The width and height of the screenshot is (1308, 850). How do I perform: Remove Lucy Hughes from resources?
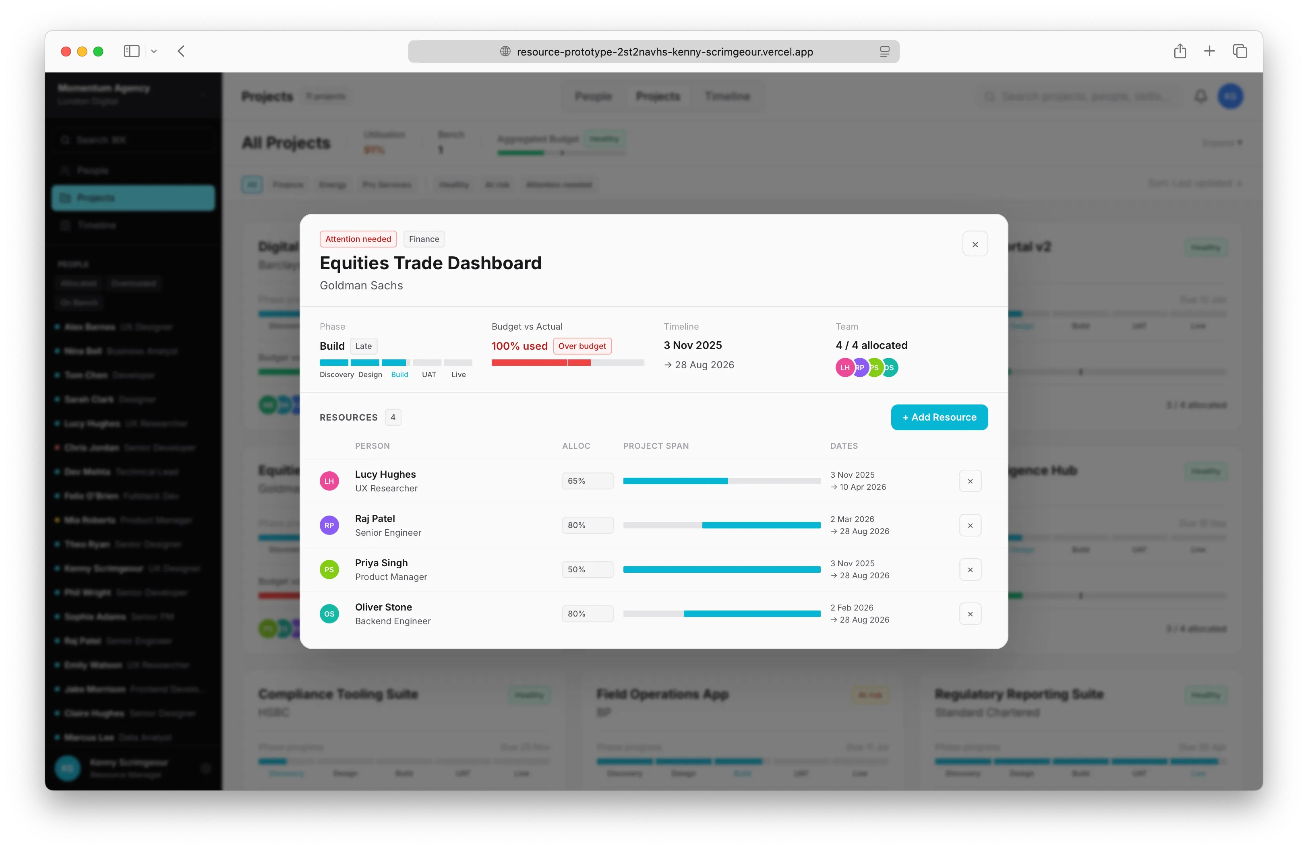(970, 481)
